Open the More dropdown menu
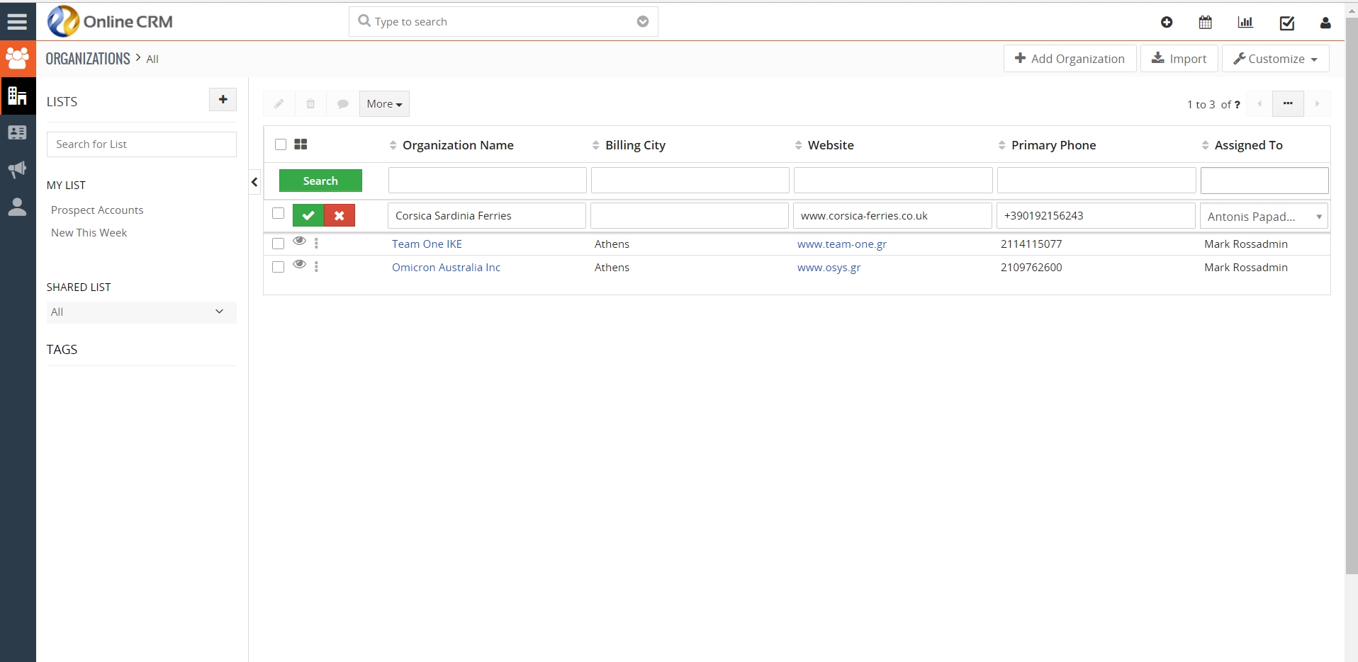The image size is (1358, 662). tap(384, 104)
